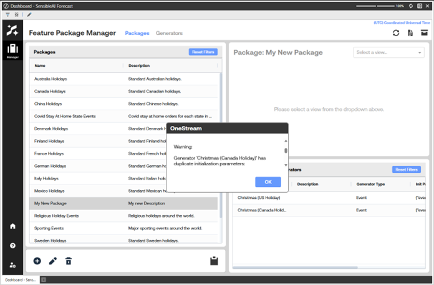Click the second icon in top toolbar
Viewport: 434px width, 285px height.
tap(17, 15)
